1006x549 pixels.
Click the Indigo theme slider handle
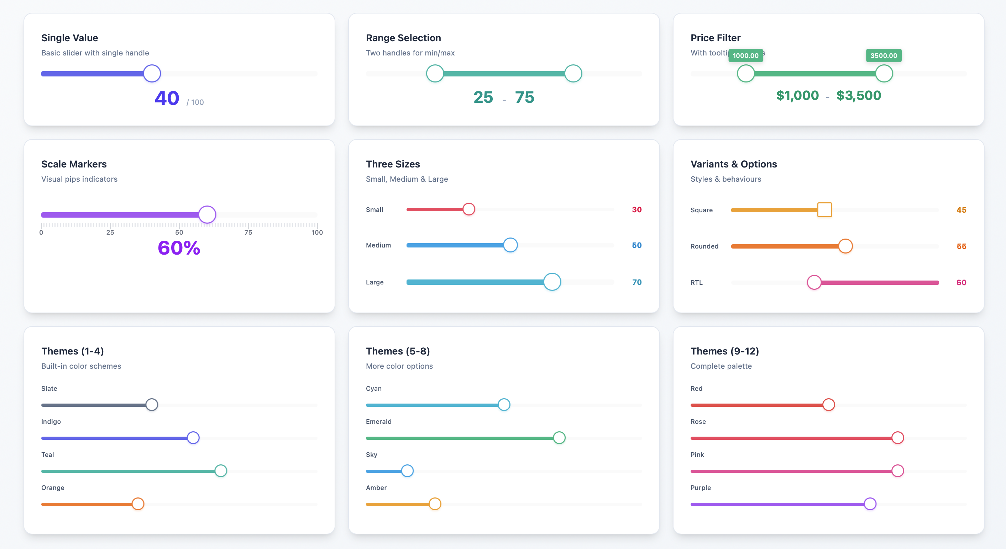point(193,438)
